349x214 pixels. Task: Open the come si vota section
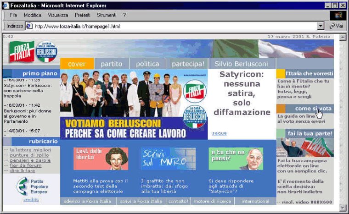(x=305, y=109)
